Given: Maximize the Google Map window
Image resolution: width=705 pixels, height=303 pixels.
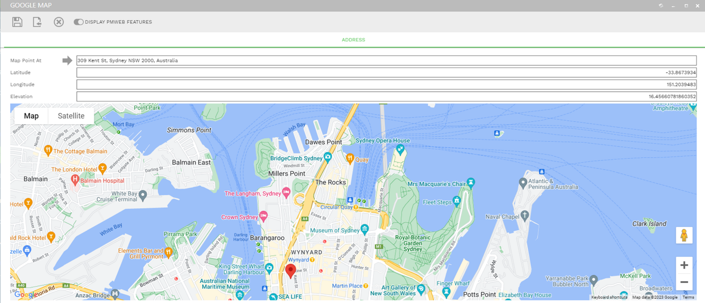Looking at the screenshot, I should [x=686, y=6].
